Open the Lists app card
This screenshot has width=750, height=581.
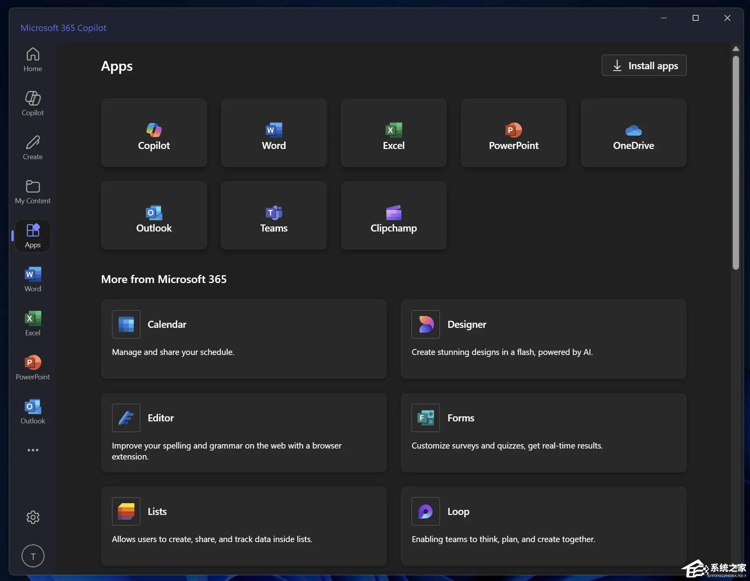coord(243,526)
